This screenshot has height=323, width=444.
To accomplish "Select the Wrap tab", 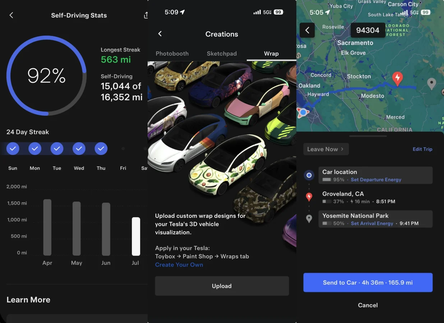I will point(271,53).
